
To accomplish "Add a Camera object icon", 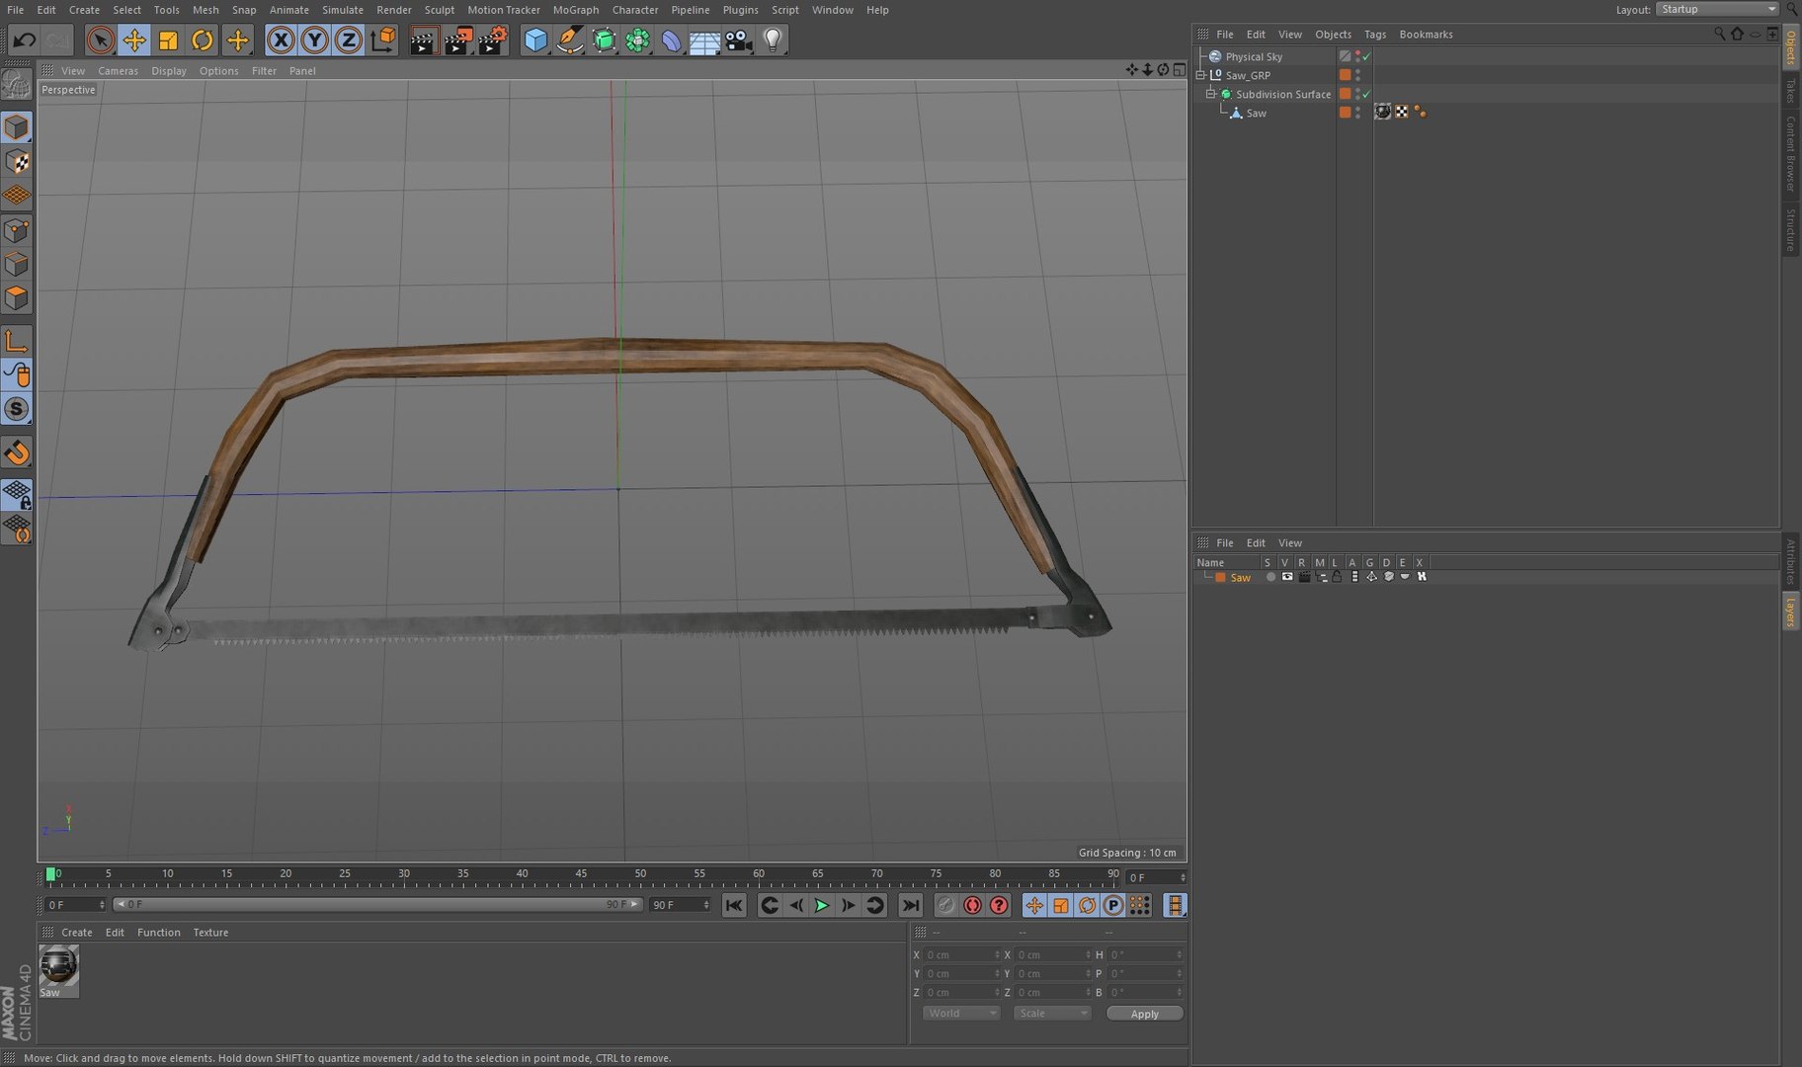I will pyautogui.click(x=739, y=41).
